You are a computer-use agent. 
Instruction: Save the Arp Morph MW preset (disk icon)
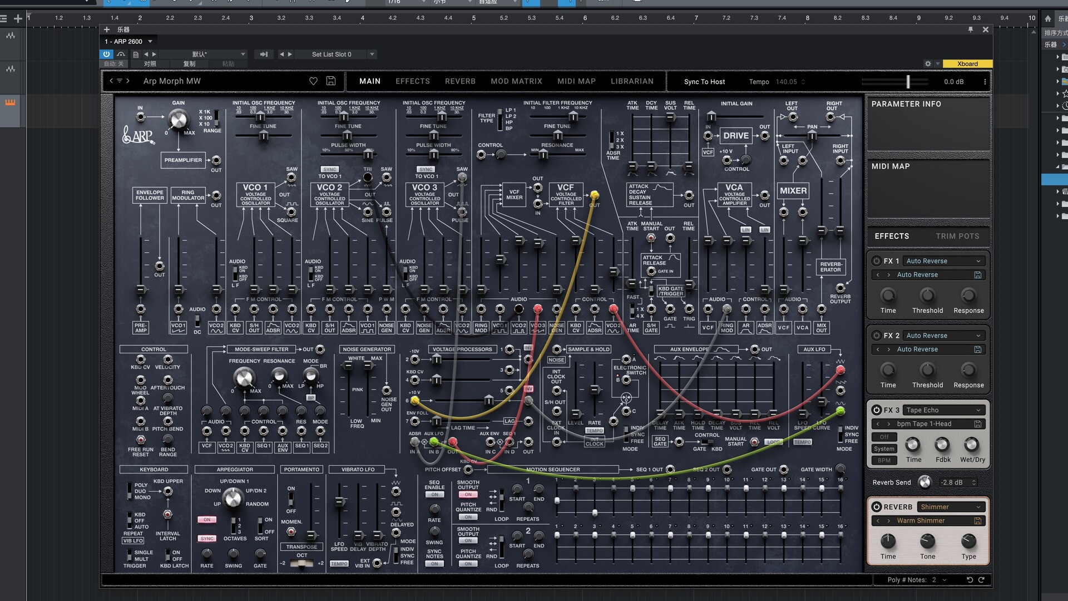[x=331, y=81]
